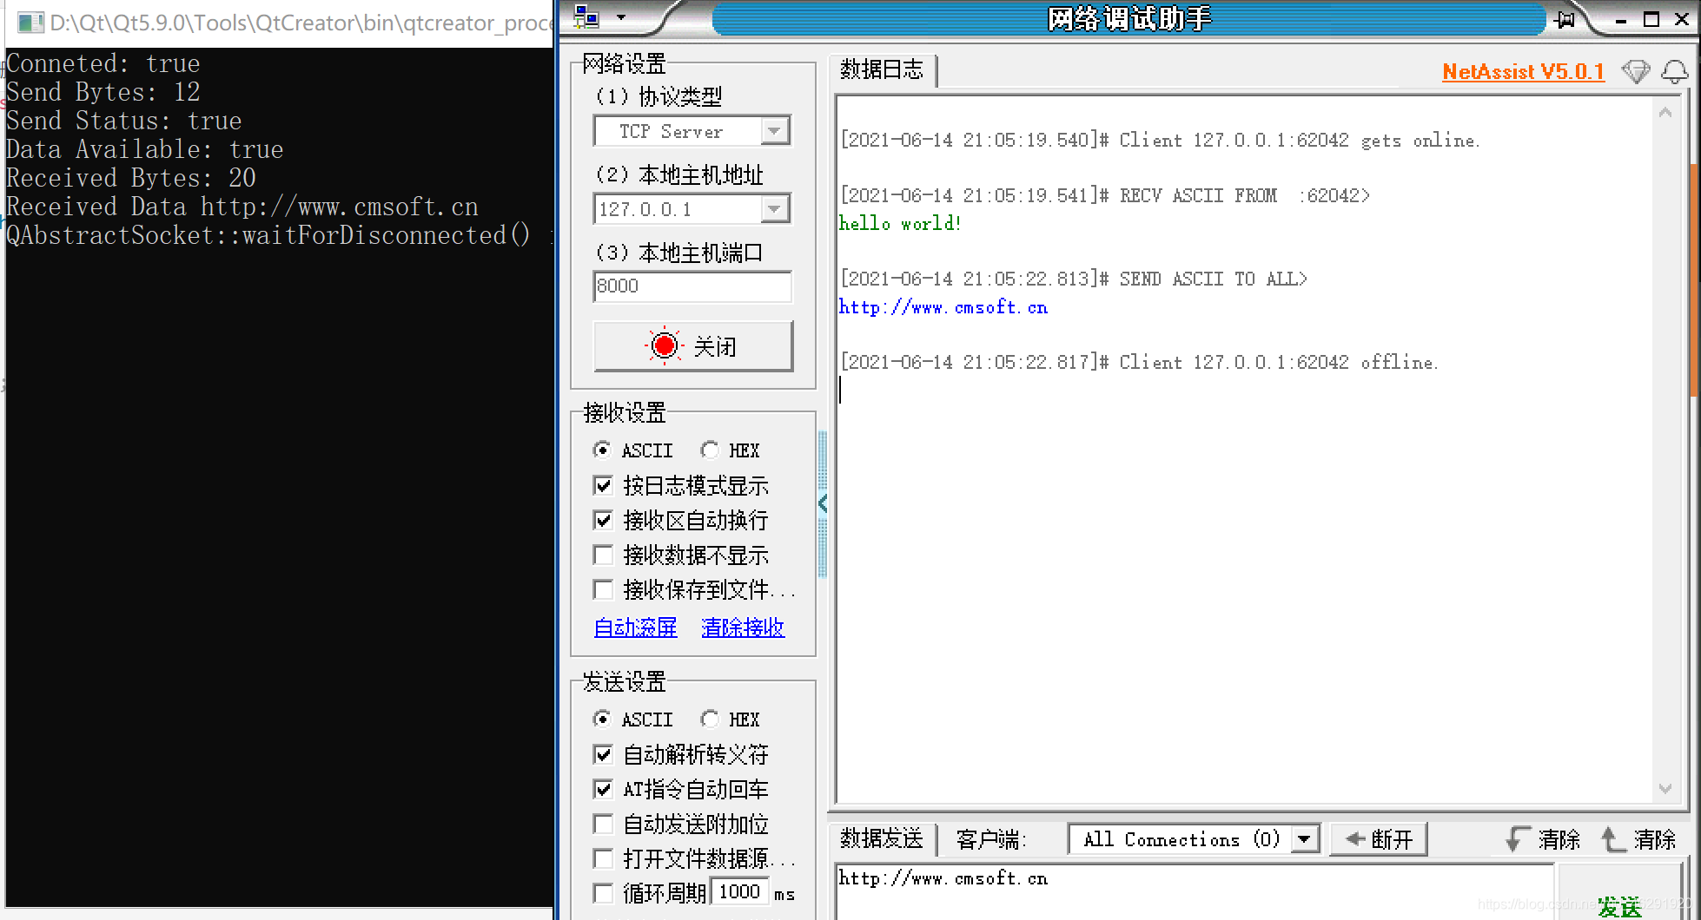Click the diamond icon beside the NetAssist V5.0.1 link
Image resolution: width=1701 pixels, height=920 pixels.
click(x=1636, y=72)
